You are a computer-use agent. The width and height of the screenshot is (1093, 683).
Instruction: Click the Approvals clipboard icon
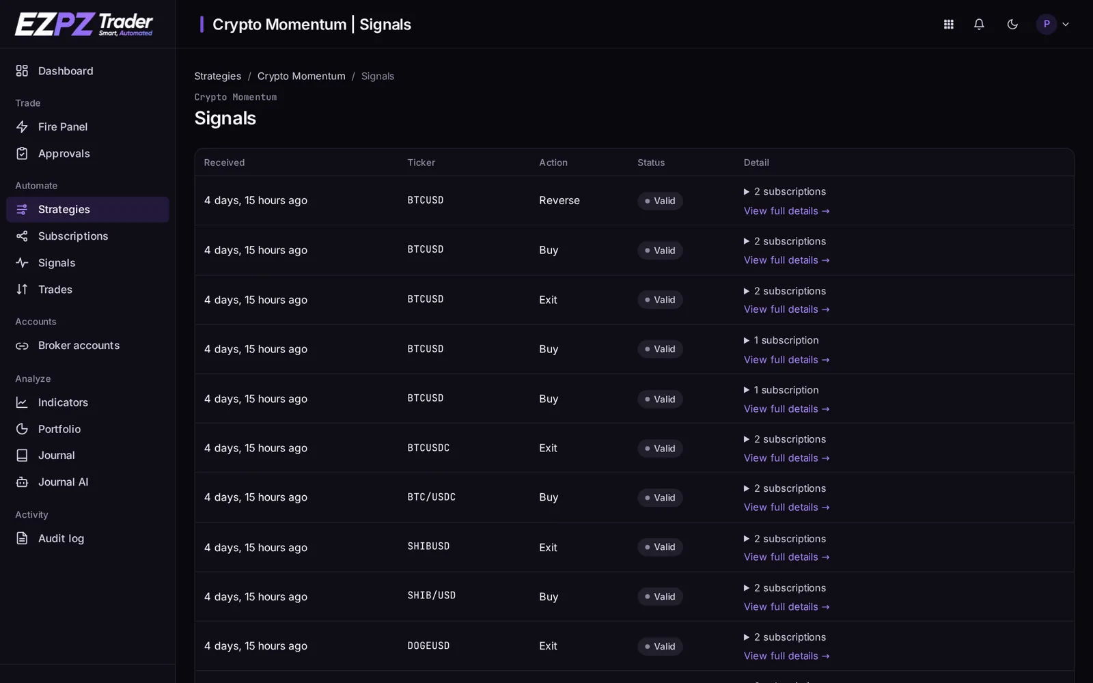click(22, 154)
